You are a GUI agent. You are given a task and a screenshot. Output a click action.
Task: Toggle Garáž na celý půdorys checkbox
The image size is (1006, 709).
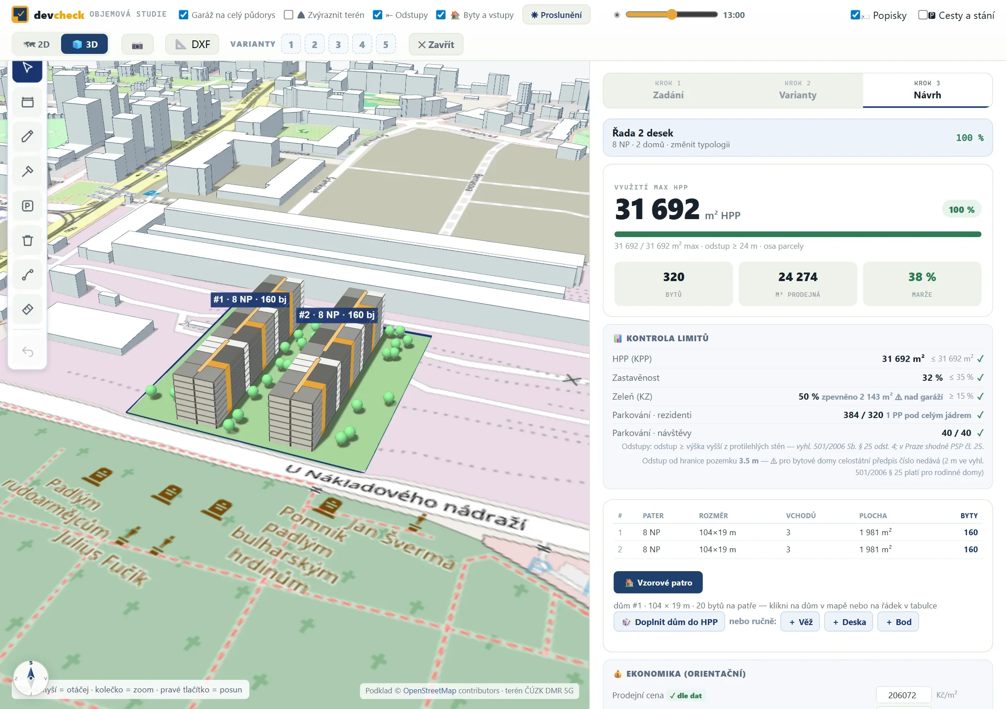(x=183, y=15)
